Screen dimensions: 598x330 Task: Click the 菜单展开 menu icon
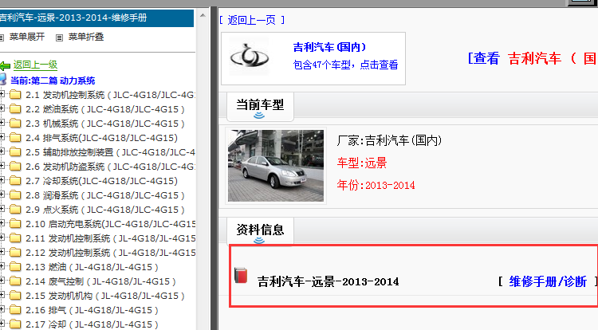tap(2, 37)
